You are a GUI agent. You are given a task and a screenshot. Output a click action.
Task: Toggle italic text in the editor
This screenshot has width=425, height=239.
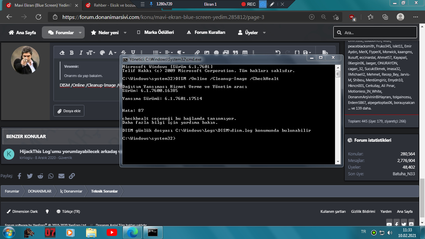(x=81, y=53)
